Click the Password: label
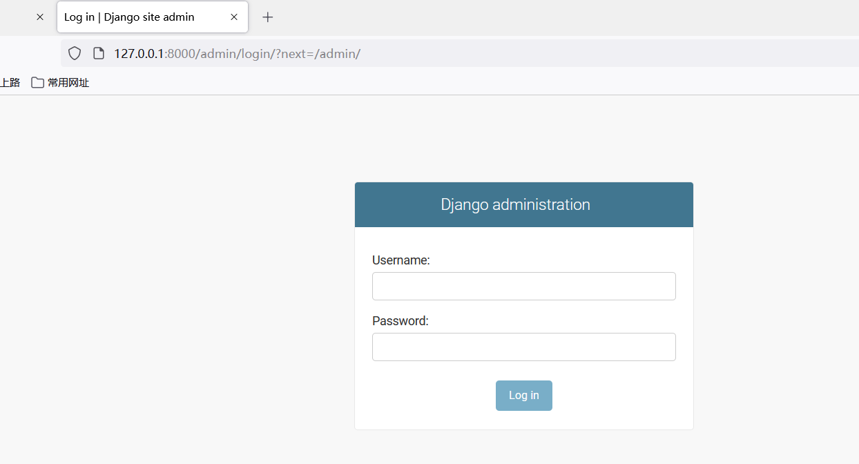This screenshot has width=859, height=464. [400, 321]
